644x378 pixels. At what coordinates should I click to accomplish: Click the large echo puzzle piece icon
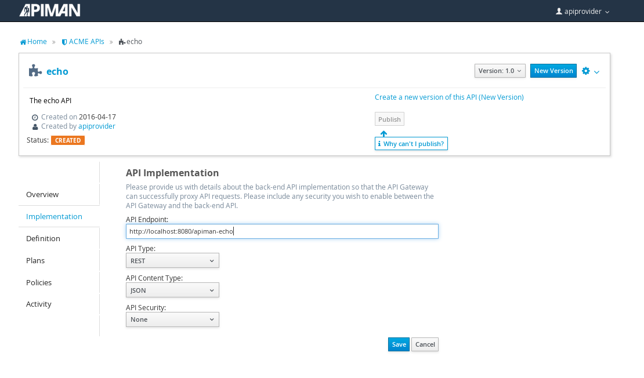tap(35, 71)
